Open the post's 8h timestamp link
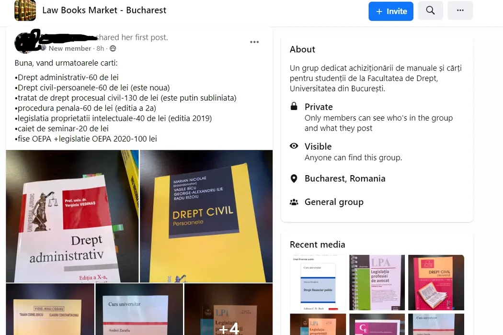This screenshot has height=335, width=503. click(x=100, y=48)
